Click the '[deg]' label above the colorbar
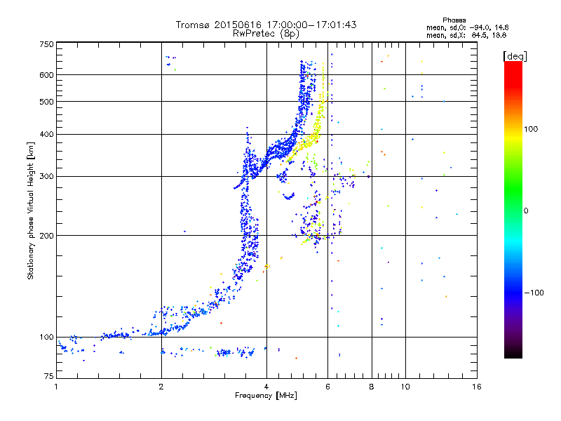 [x=515, y=56]
